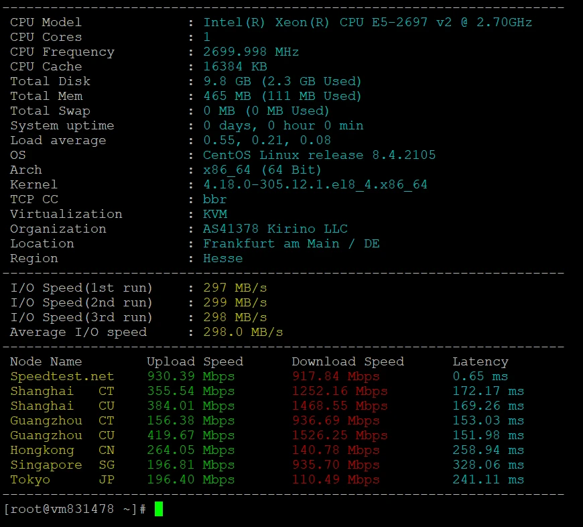
Task: Click the Shanghai CT node name
Action: (x=62, y=392)
